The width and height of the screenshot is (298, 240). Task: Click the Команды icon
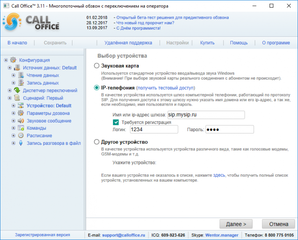pos(21,128)
